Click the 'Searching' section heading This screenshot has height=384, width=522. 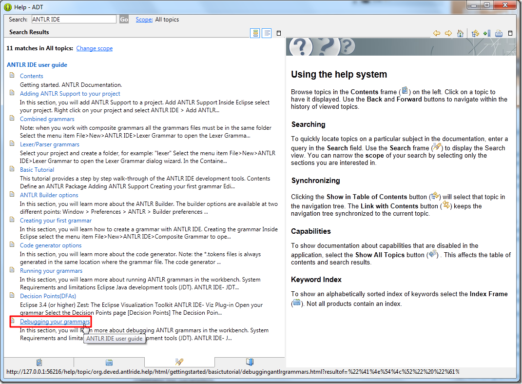pos(308,124)
